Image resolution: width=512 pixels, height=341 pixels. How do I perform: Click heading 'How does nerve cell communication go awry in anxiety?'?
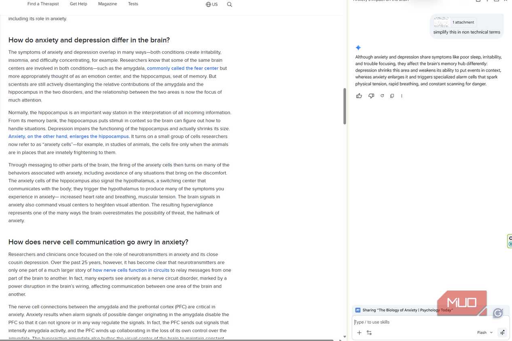click(98, 242)
